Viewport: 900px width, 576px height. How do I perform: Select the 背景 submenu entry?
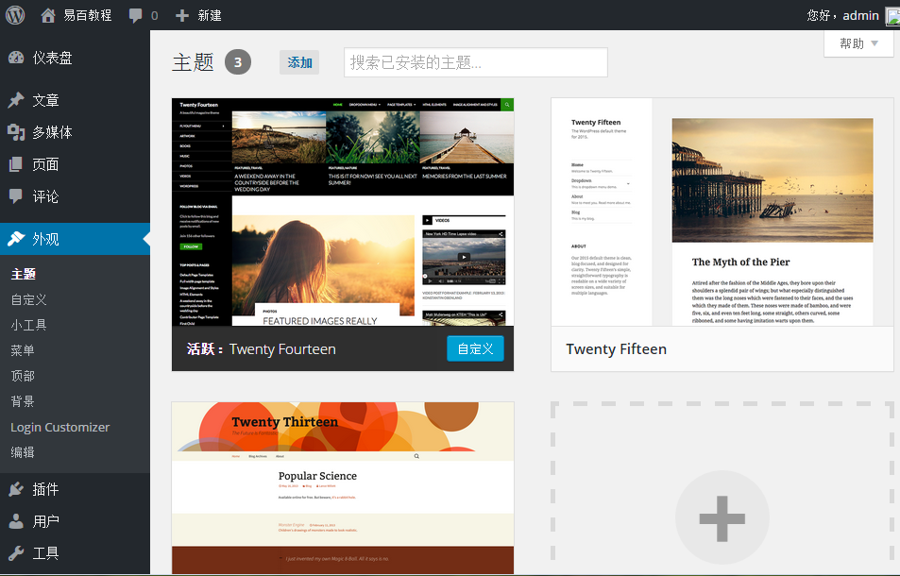point(23,401)
